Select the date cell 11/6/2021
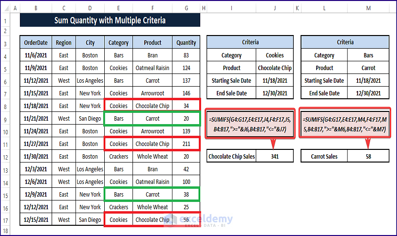This screenshot has width=397, height=236. click(x=36, y=55)
